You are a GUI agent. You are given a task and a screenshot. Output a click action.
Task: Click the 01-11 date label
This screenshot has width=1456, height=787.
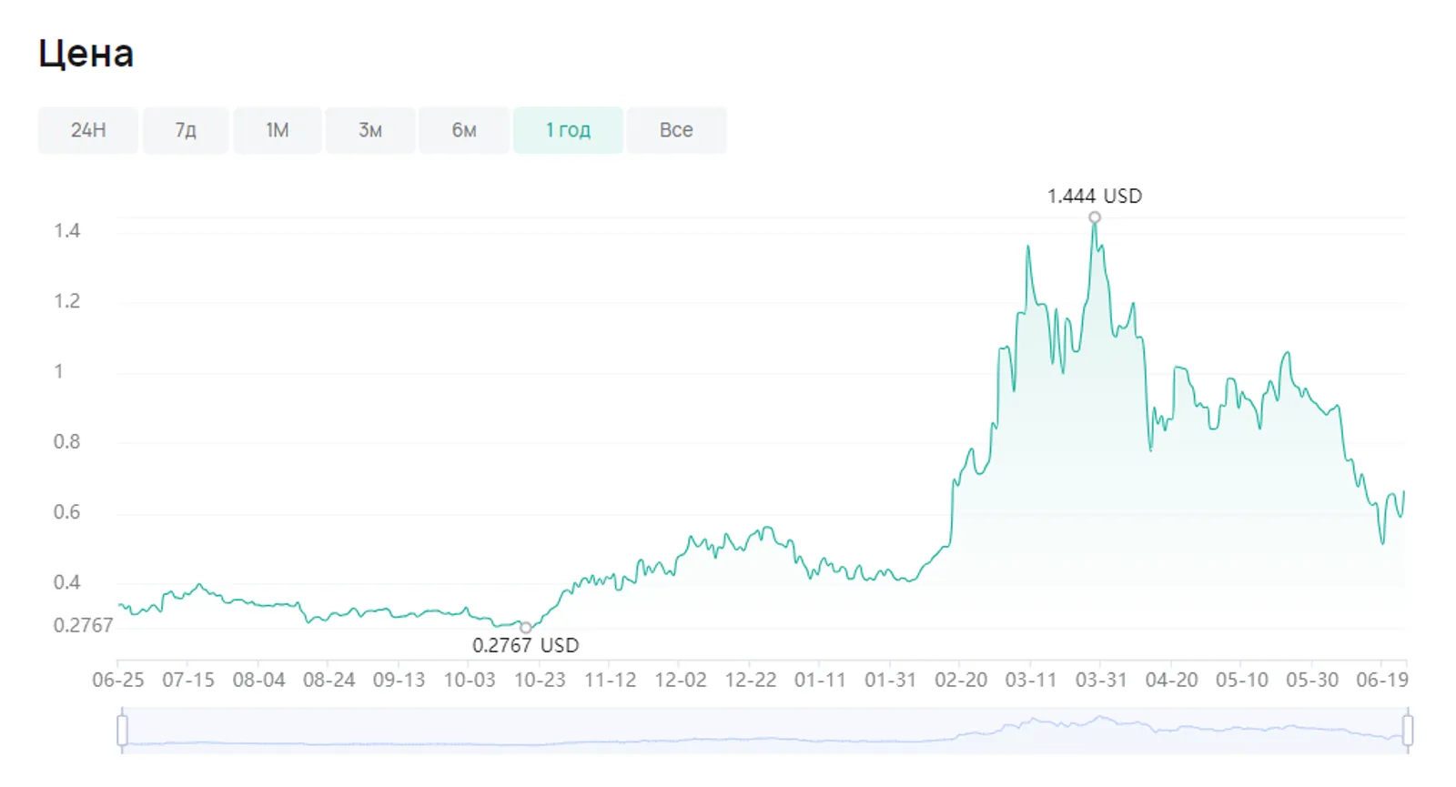820,680
